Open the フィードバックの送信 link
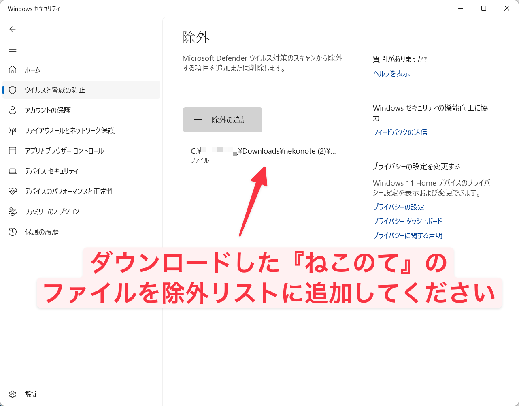 click(x=400, y=132)
